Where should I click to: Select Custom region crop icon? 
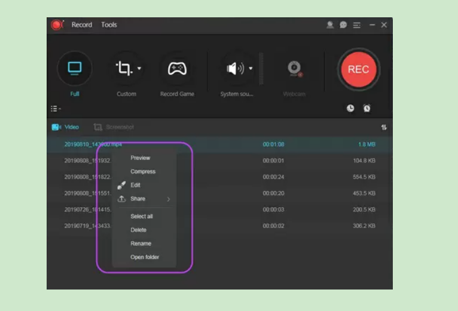pos(124,69)
